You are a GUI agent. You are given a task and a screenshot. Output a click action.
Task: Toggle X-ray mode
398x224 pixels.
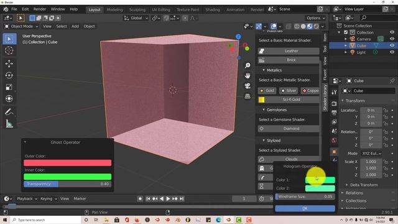289,26
